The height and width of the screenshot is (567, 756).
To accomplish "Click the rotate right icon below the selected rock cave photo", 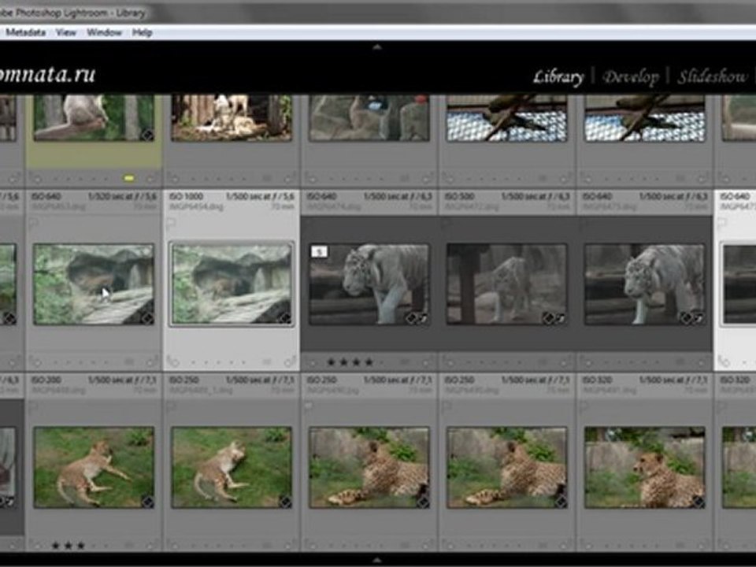I will click(x=290, y=362).
